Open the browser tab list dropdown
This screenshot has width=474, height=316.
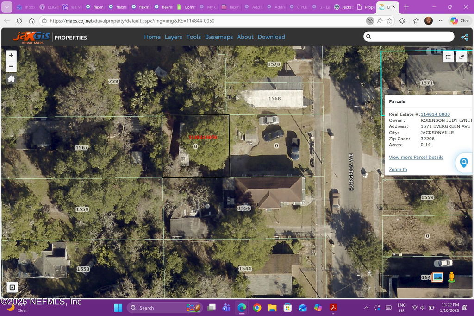[x=7, y=7]
